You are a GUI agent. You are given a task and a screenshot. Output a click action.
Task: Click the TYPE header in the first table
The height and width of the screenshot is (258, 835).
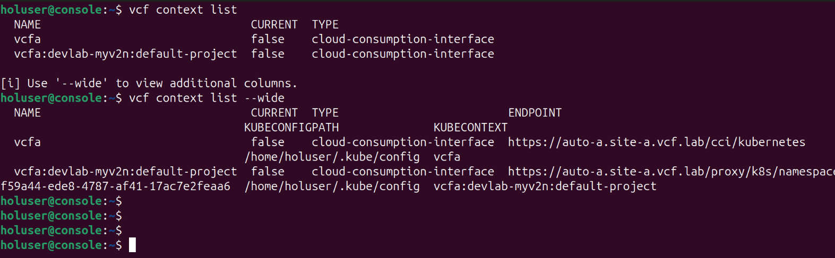pyautogui.click(x=325, y=24)
